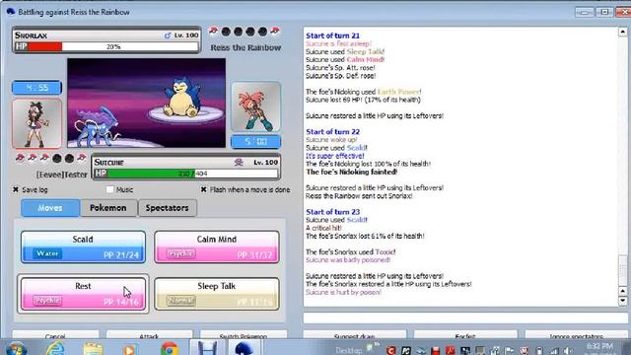Click the Switch Pokemon button

pyautogui.click(x=244, y=335)
